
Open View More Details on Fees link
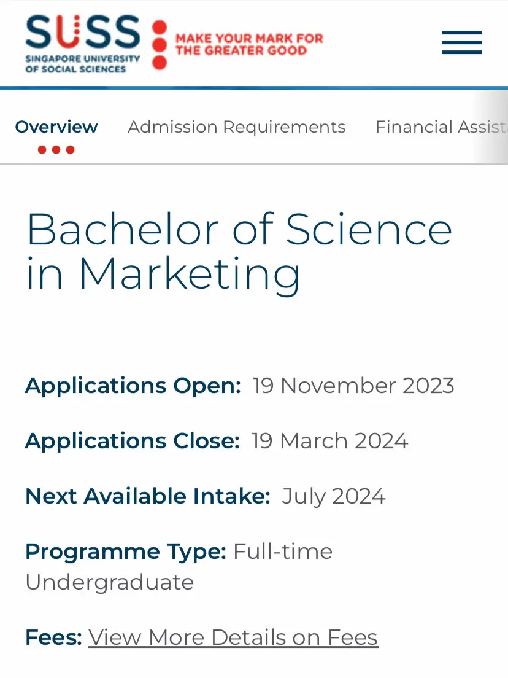(233, 637)
